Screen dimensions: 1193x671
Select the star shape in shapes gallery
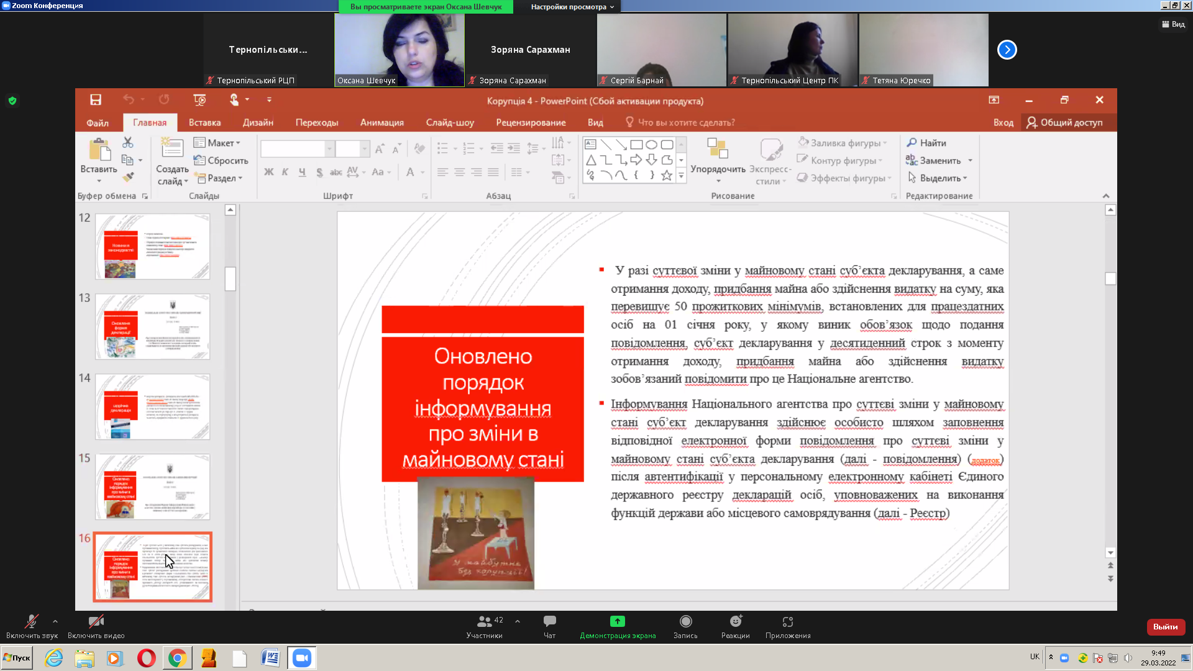tap(667, 175)
